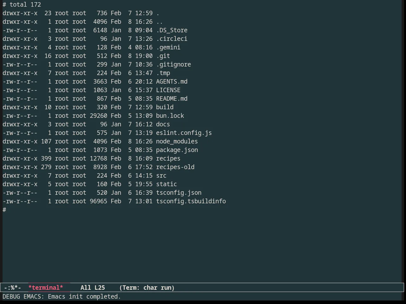Viewport: 406px width, 304px height.
Task: Click the eslint.config.js file name
Action: (184, 133)
